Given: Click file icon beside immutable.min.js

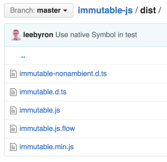Looking at the screenshot, I should (x=13, y=147).
